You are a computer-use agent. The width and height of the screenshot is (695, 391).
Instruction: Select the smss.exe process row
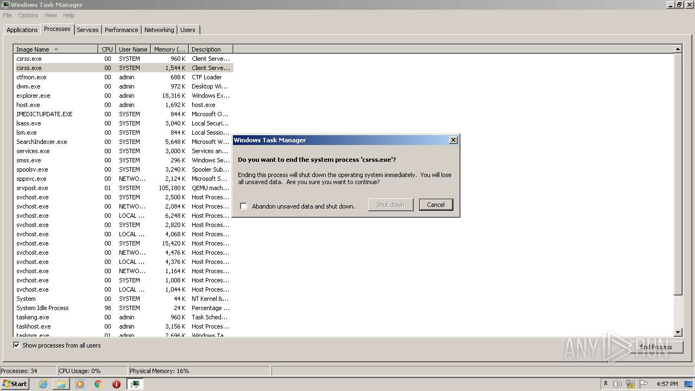point(123,160)
